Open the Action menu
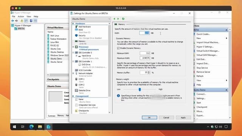This screenshot has height=136, width=242. pyautogui.click(x=21, y=17)
